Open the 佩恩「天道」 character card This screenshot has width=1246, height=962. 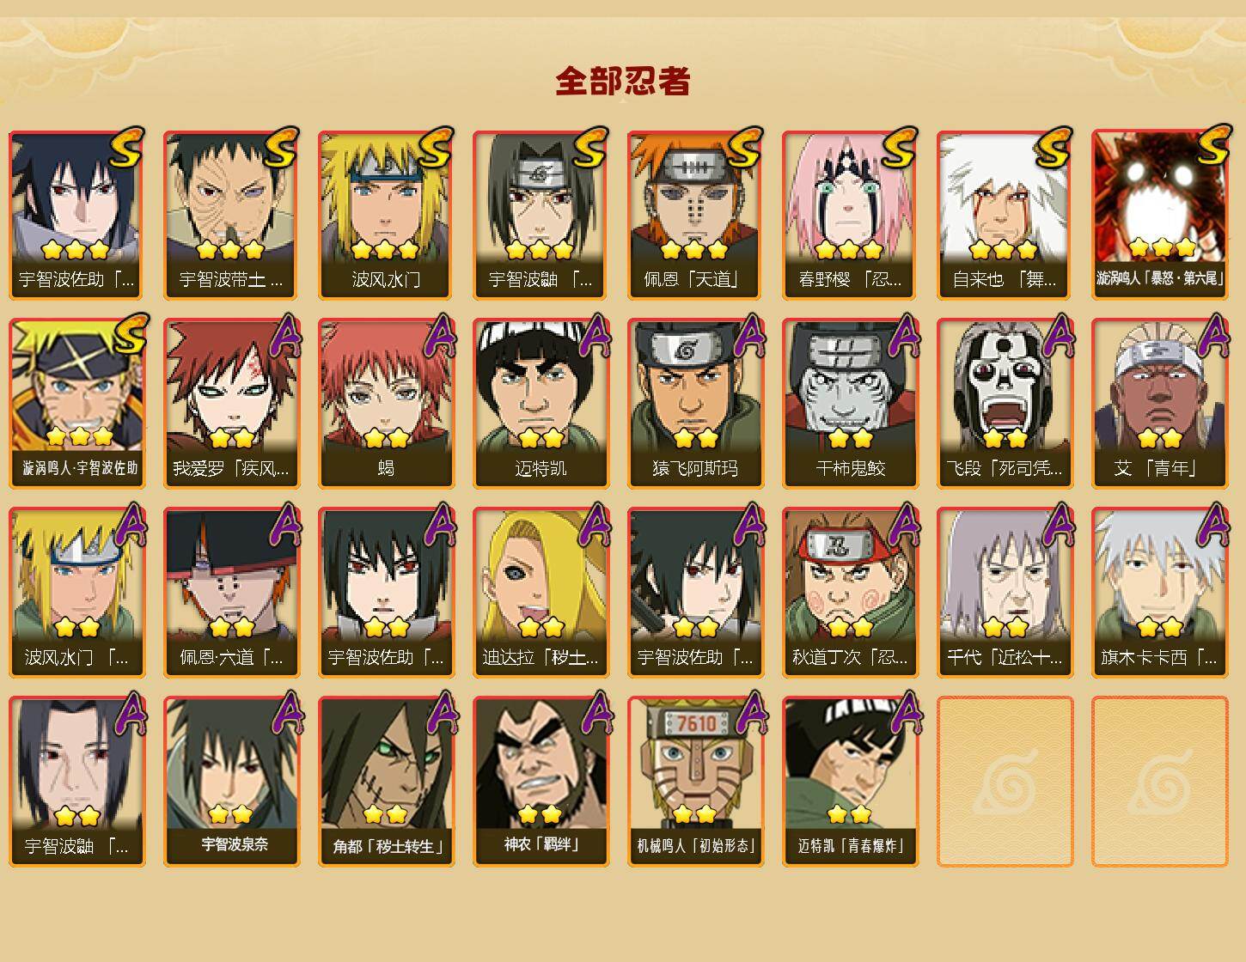click(695, 215)
